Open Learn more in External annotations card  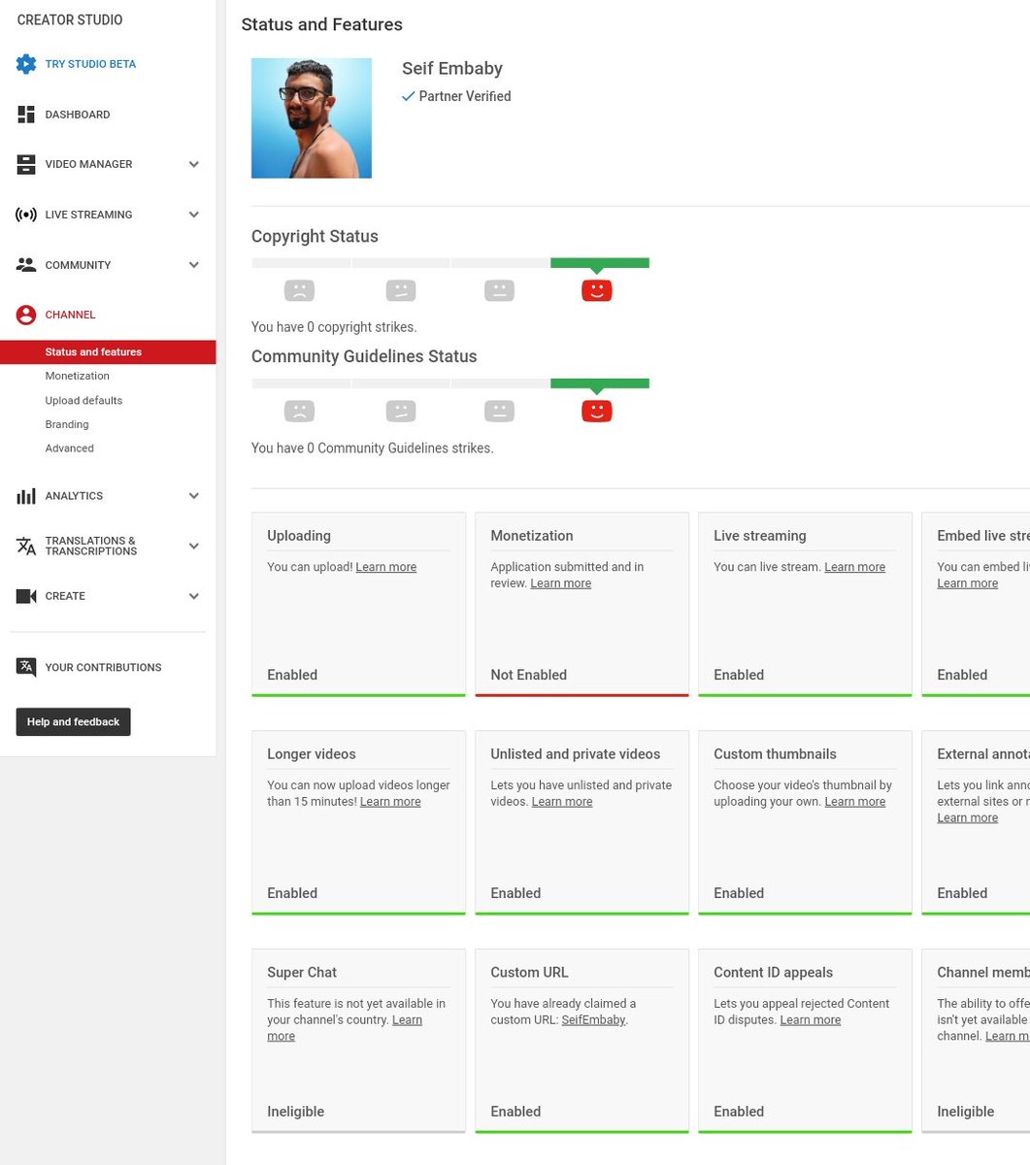pos(967,818)
